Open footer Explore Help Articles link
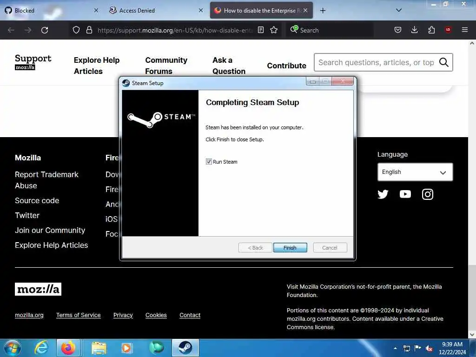 51,245
